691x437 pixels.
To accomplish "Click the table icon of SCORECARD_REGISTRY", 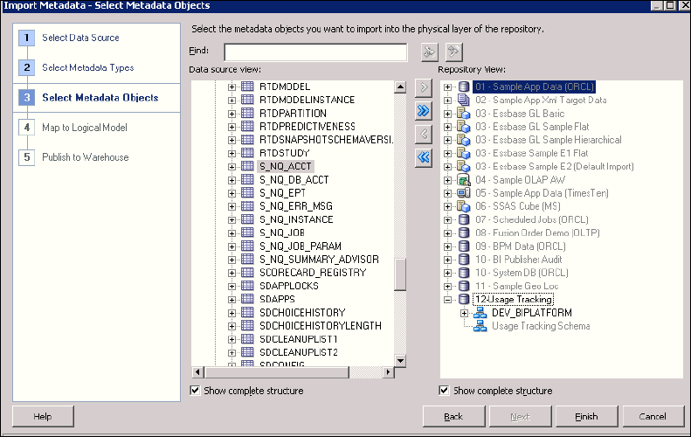I will point(247,273).
